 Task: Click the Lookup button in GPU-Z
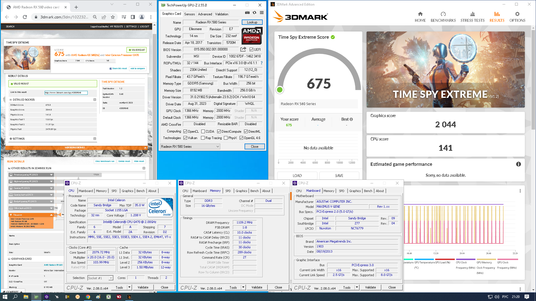point(252,22)
